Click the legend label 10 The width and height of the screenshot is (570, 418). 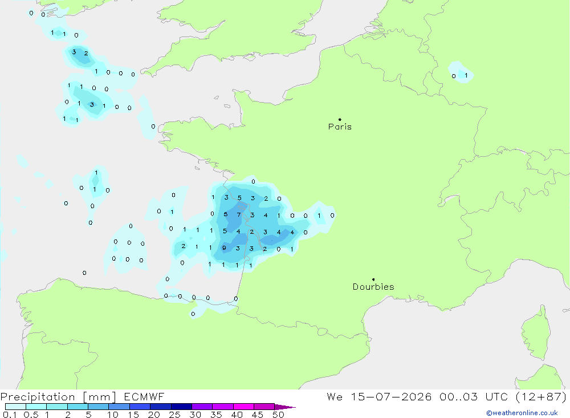click(112, 415)
